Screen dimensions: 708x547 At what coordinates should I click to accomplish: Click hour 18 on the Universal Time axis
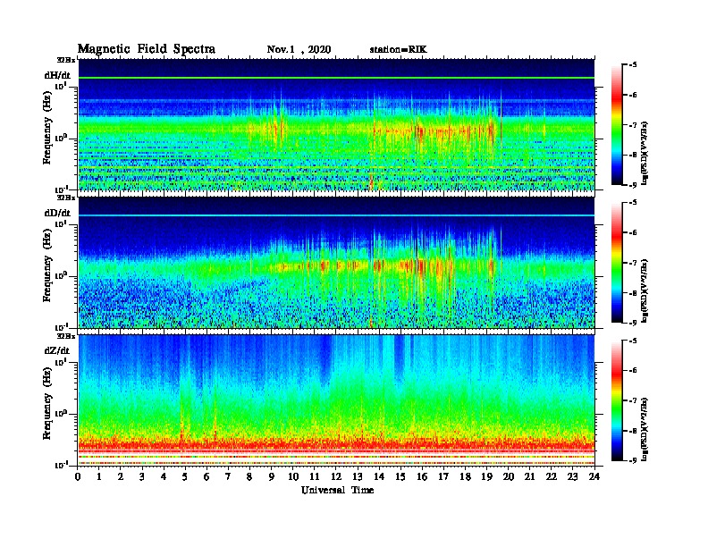pyautogui.click(x=465, y=477)
